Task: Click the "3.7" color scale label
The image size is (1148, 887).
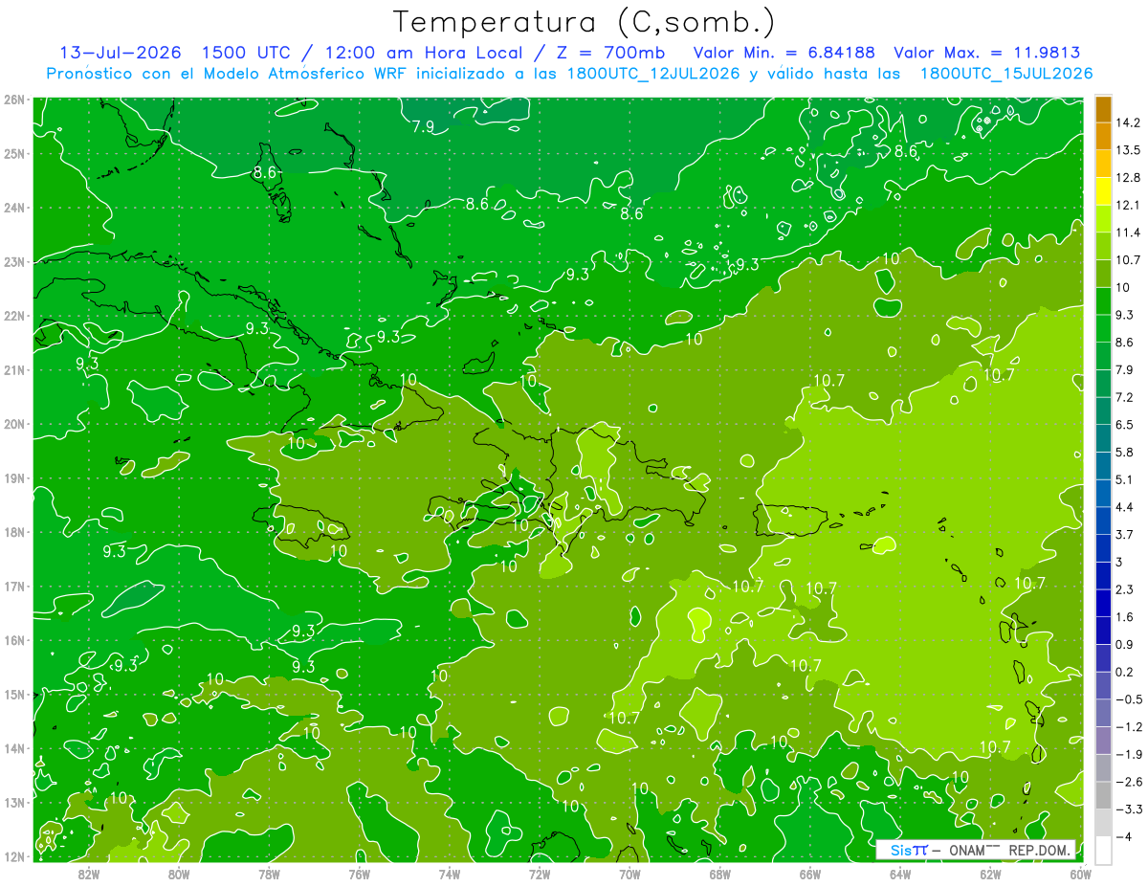Action: tap(1125, 534)
